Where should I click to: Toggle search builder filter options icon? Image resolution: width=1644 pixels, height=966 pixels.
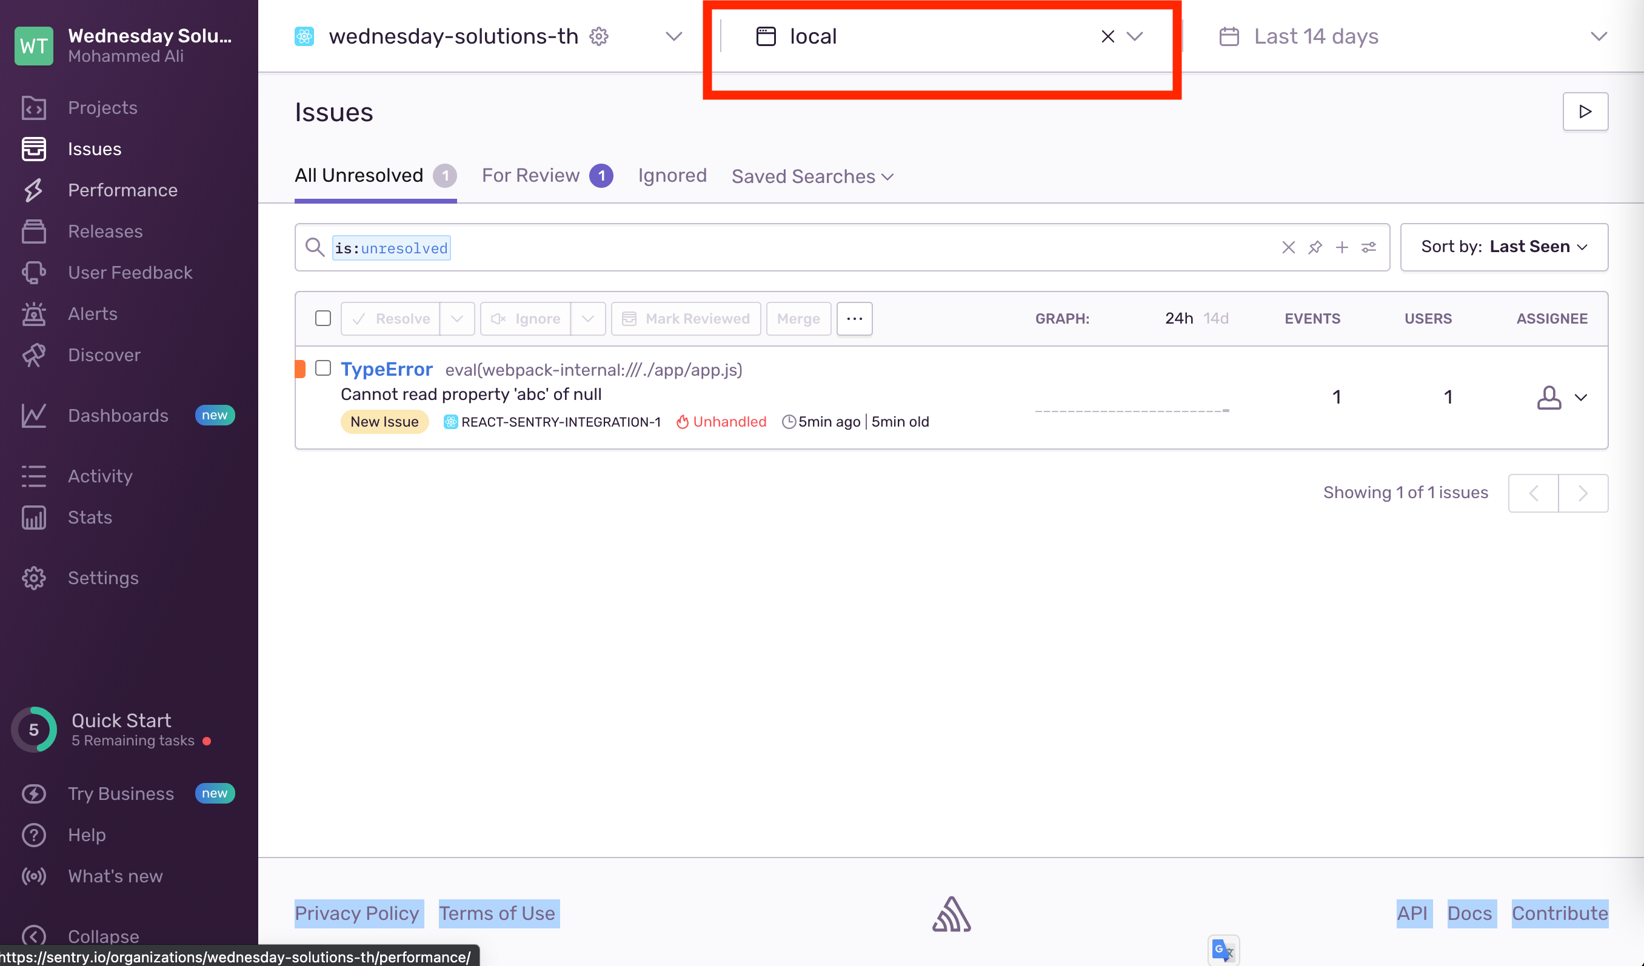(1369, 247)
